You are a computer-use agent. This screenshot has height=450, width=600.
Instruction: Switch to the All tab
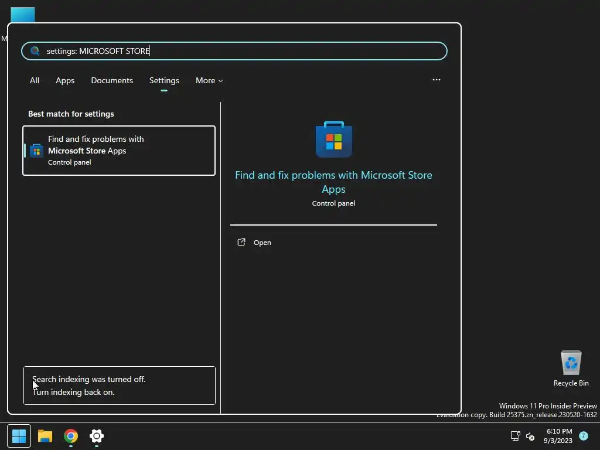pos(35,80)
